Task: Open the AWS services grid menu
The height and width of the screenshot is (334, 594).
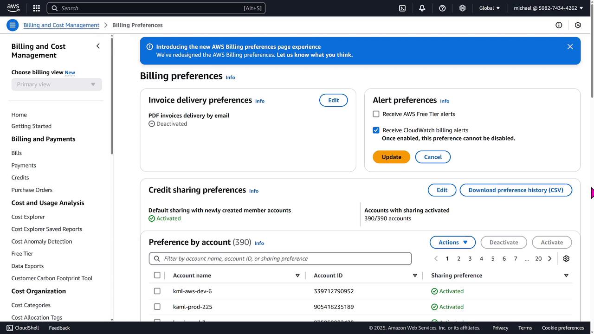Action: click(x=37, y=8)
